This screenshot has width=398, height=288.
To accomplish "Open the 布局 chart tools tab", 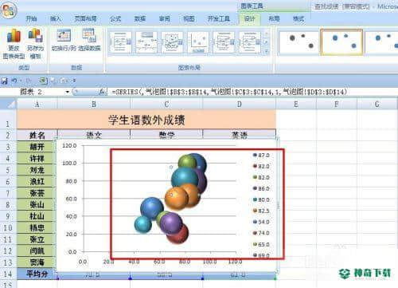I will coord(274,19).
